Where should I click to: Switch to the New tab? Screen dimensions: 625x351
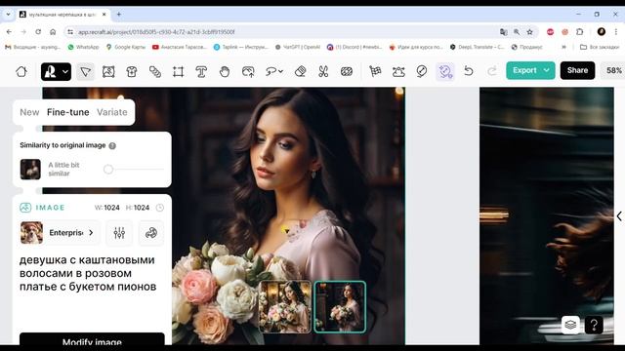pyautogui.click(x=29, y=112)
